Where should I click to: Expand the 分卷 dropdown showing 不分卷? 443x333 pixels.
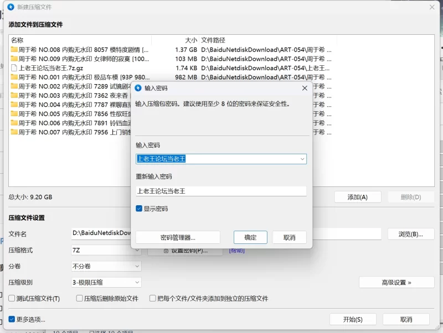coord(137,266)
